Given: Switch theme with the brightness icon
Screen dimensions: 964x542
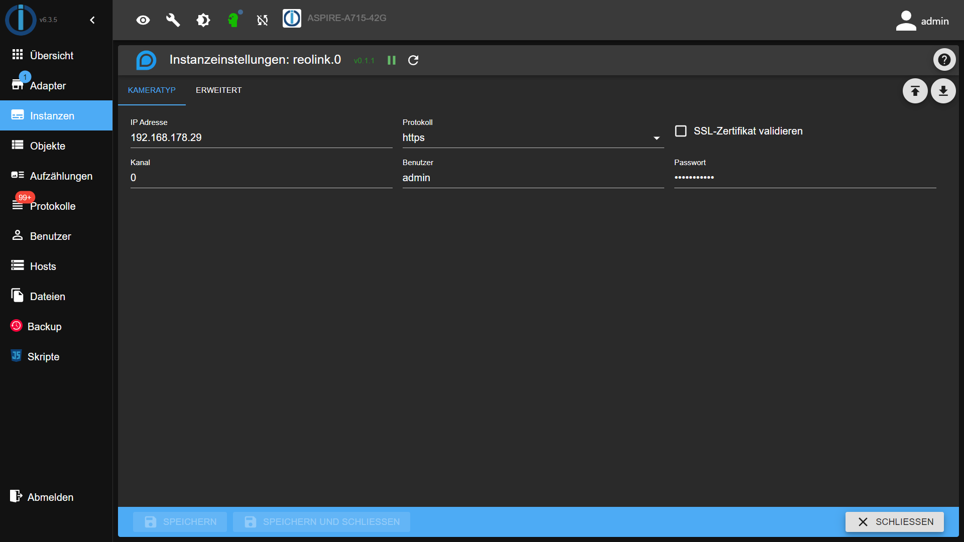Looking at the screenshot, I should [x=203, y=20].
